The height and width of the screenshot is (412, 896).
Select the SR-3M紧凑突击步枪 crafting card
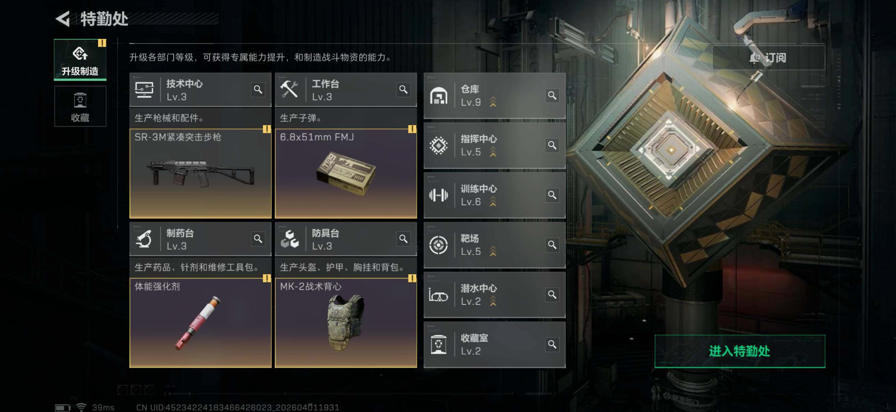pyautogui.click(x=200, y=174)
